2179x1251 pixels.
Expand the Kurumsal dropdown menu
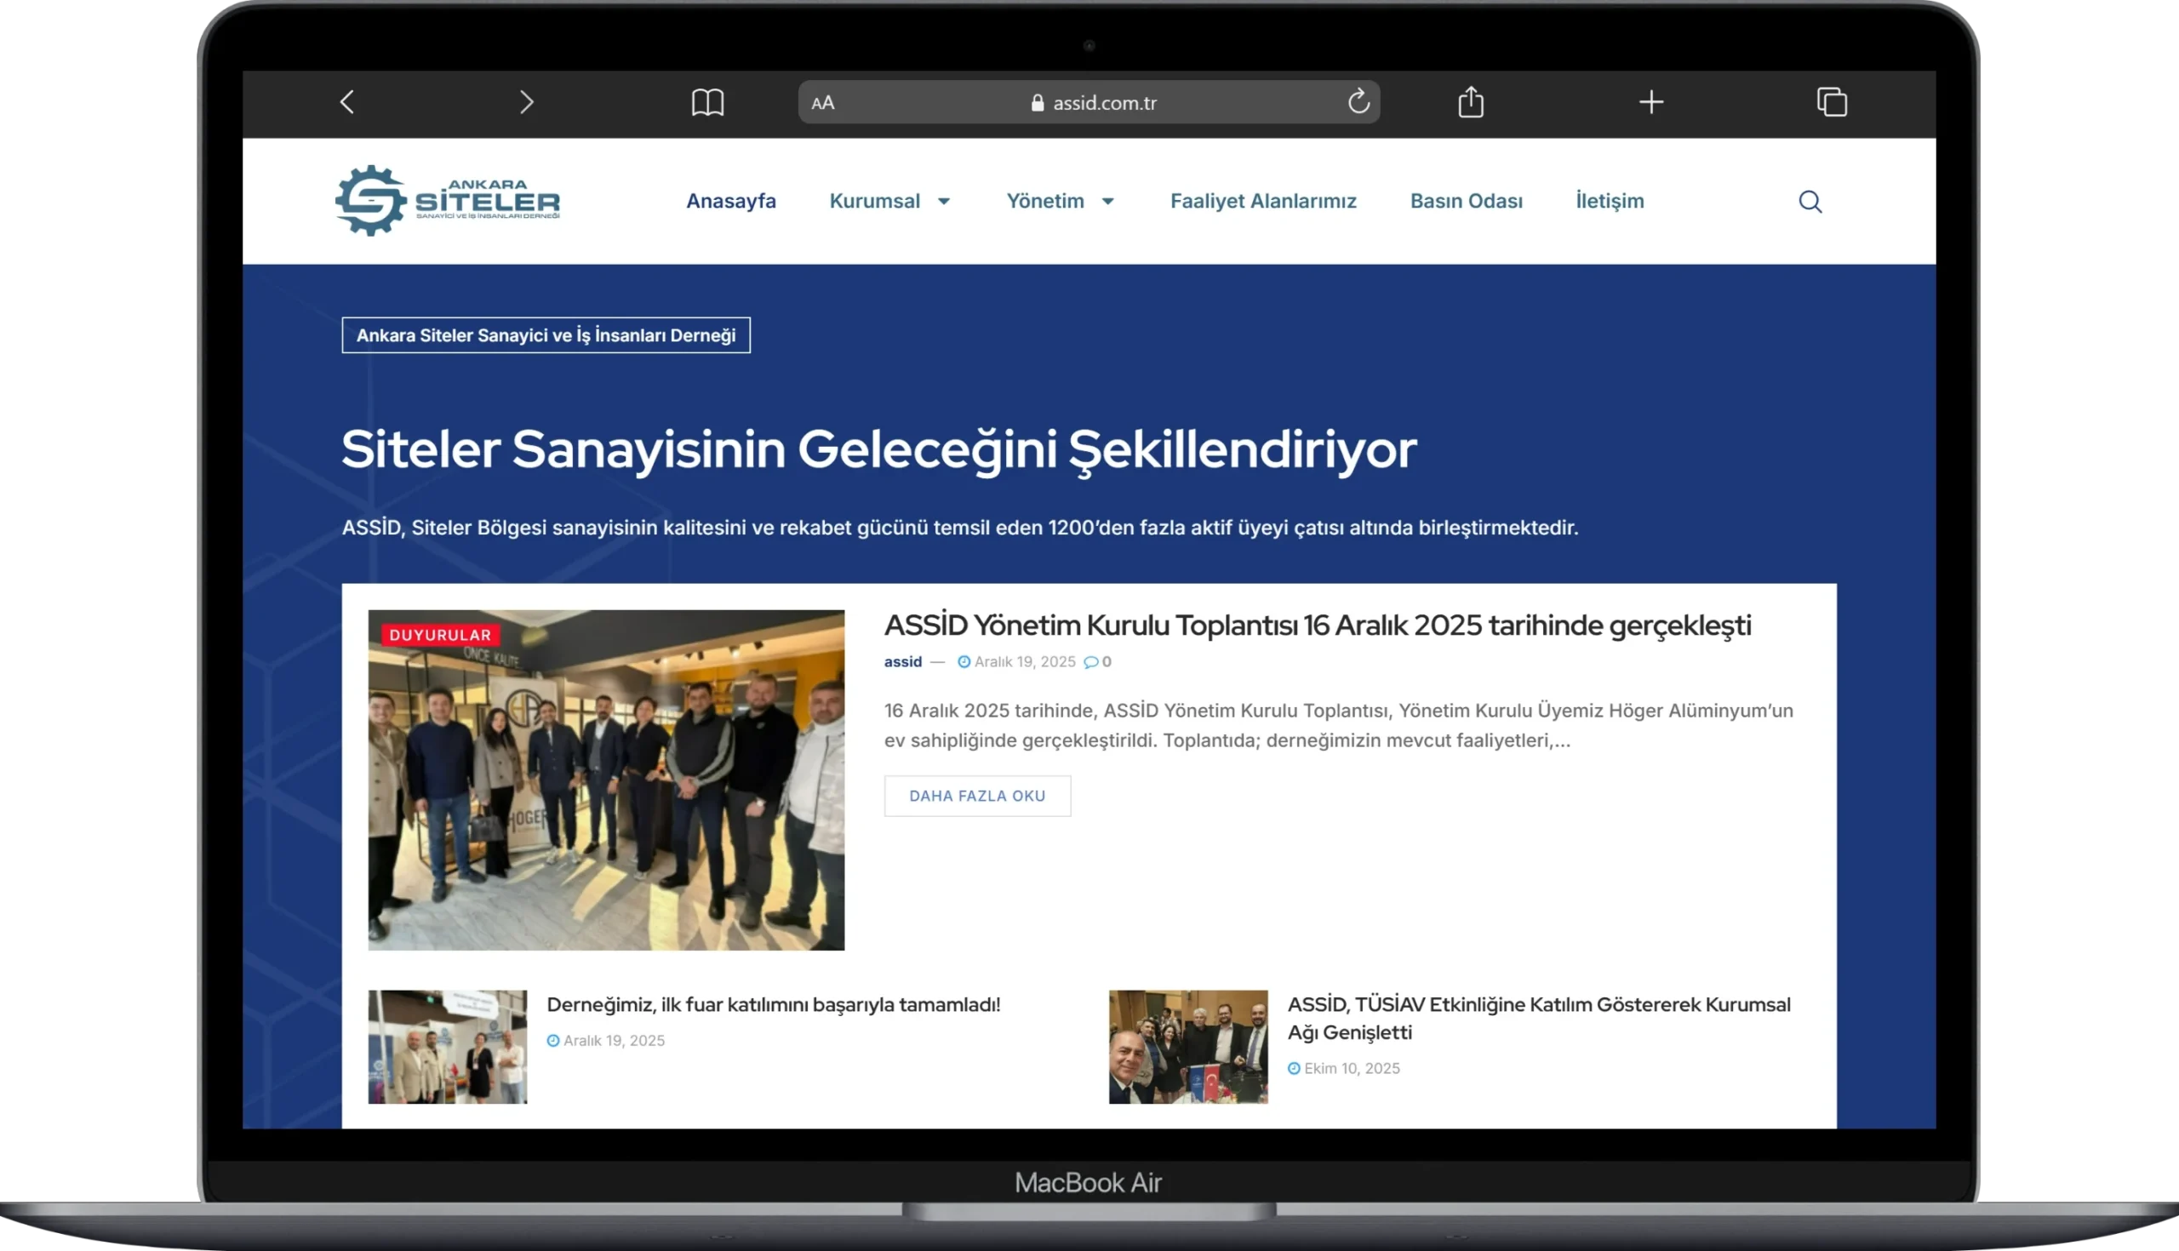[889, 201]
